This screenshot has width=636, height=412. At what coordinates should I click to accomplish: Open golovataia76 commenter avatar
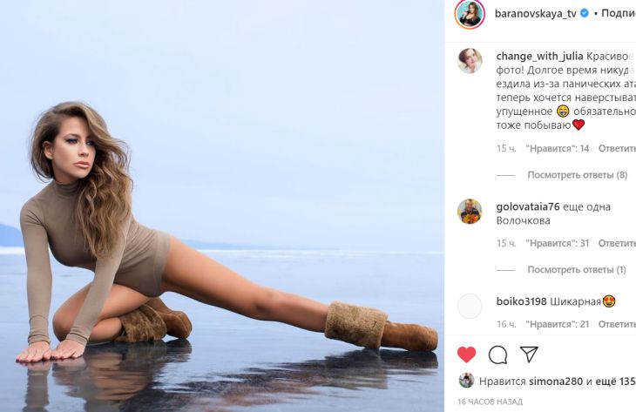470,211
